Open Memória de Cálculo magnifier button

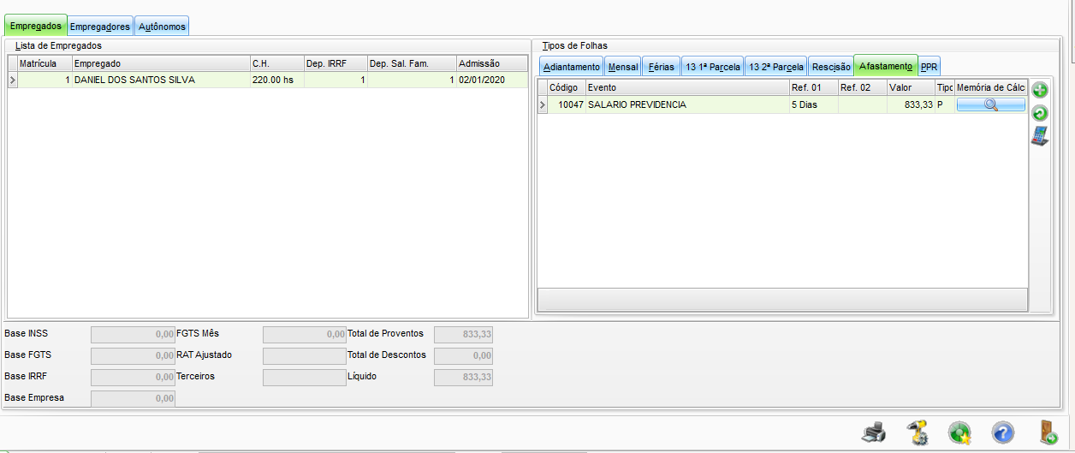pyautogui.click(x=990, y=104)
